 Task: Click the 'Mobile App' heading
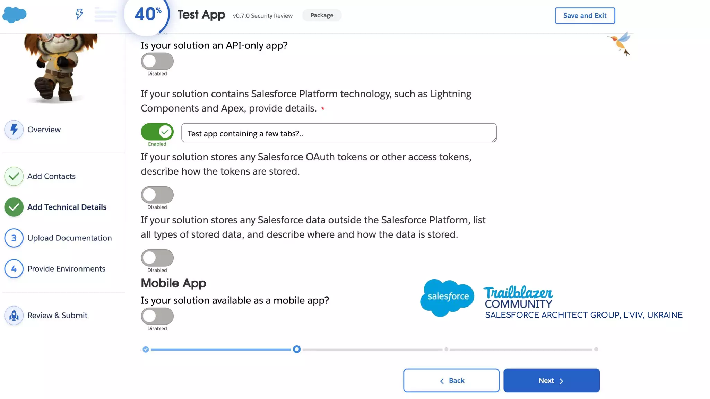173,283
